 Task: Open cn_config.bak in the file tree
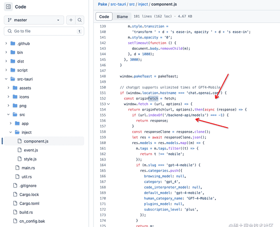[32, 221]
